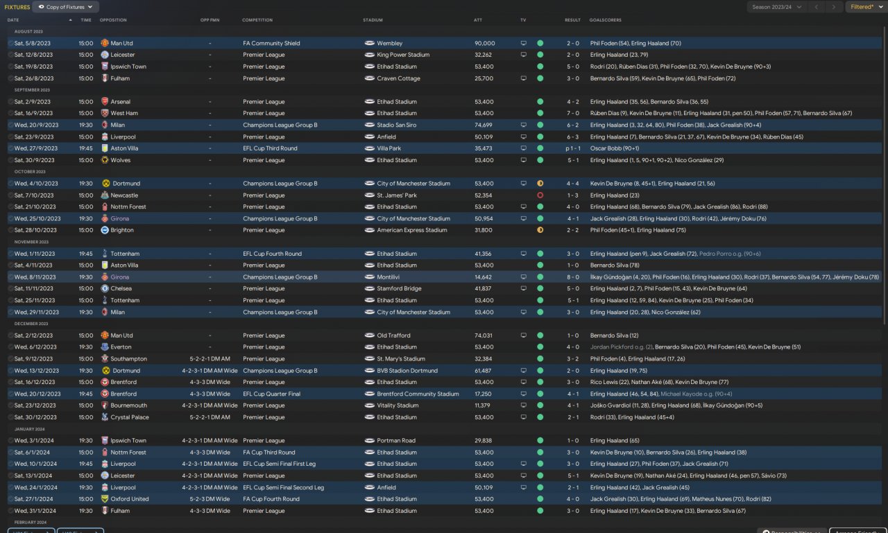888x533 pixels.
Task: Open the Girona link on 25/10/2023 row
Action: (x=120, y=218)
